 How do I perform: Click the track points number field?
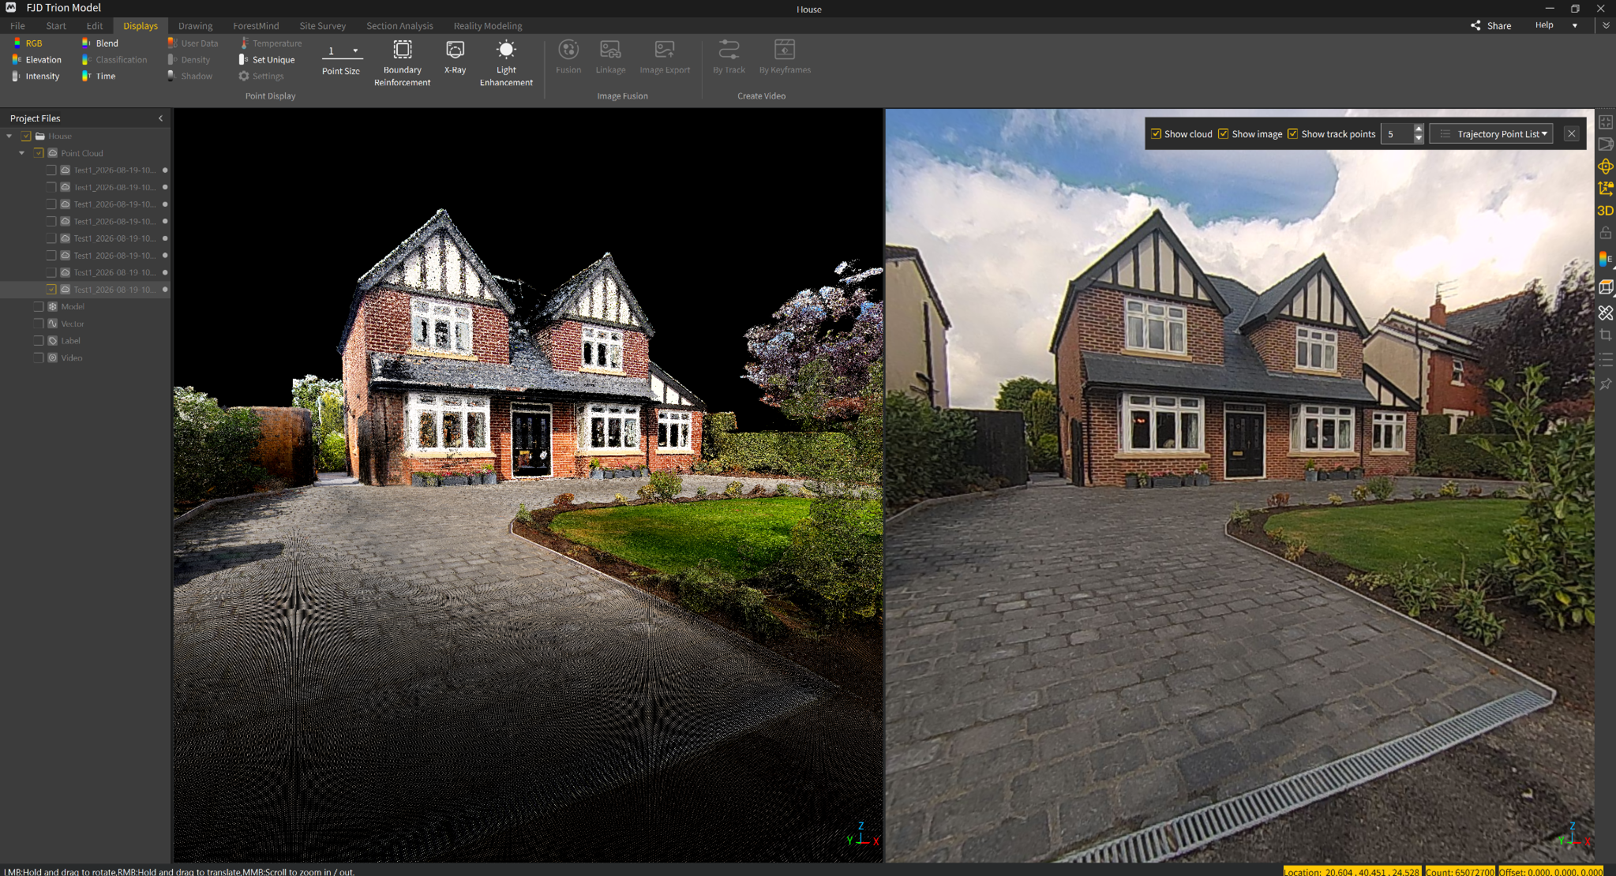tap(1397, 134)
